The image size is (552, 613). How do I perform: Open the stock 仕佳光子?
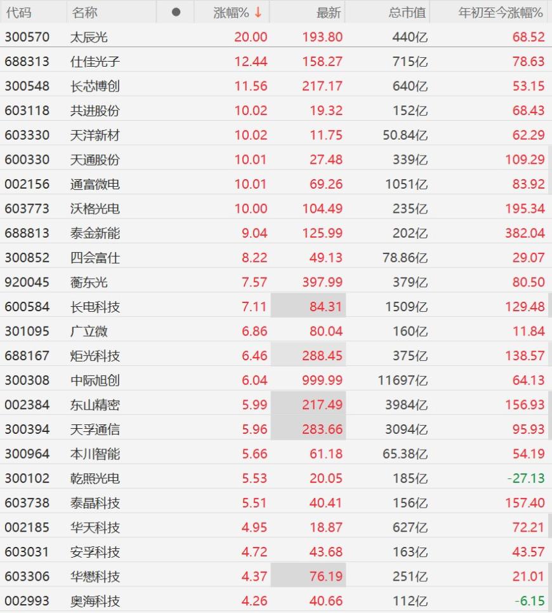pyautogui.click(x=95, y=62)
